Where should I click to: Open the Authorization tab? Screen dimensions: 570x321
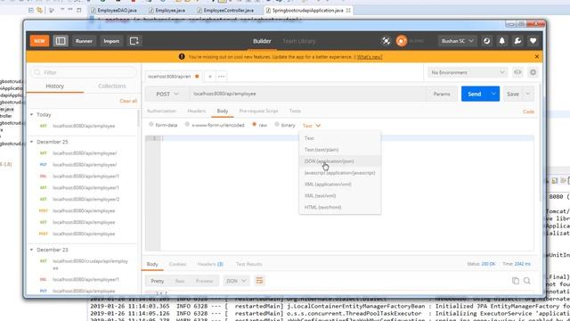161,111
